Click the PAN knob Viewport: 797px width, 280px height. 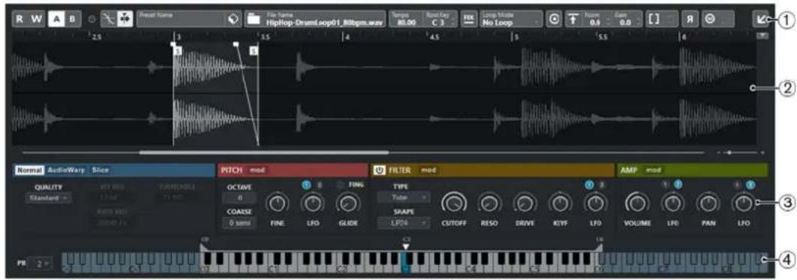coord(708,204)
